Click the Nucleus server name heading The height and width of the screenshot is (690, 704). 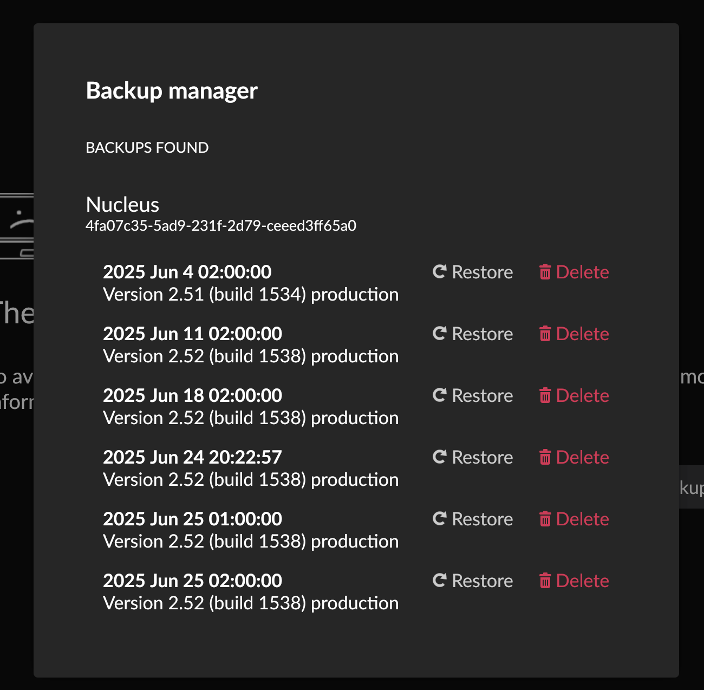pos(122,205)
